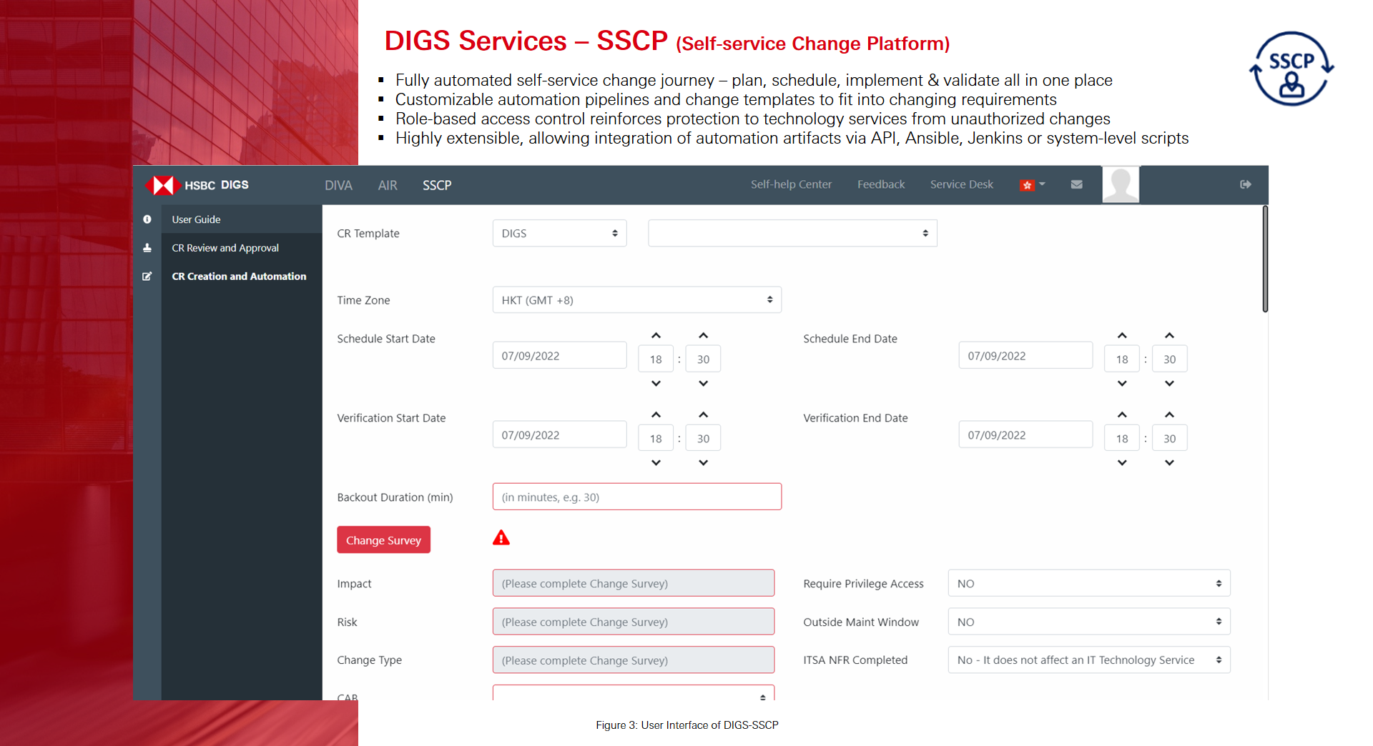Click the HSBC DIGS hexagon logo
The width and height of the screenshot is (1373, 746).
click(x=163, y=185)
